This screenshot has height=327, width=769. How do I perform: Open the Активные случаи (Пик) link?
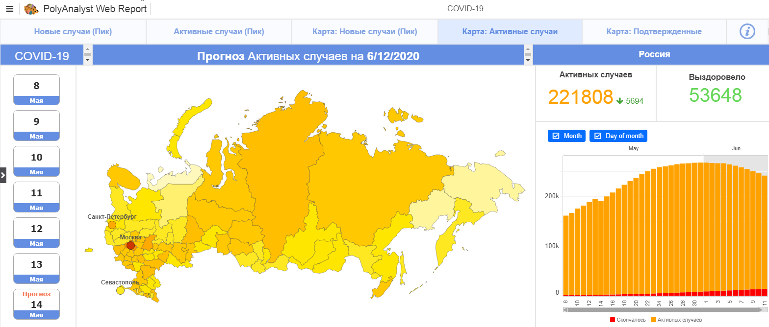[x=219, y=32]
